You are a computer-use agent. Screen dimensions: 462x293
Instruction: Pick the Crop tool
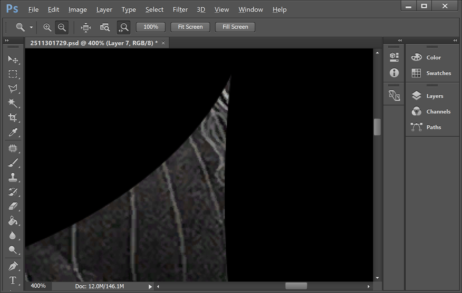[13, 117]
